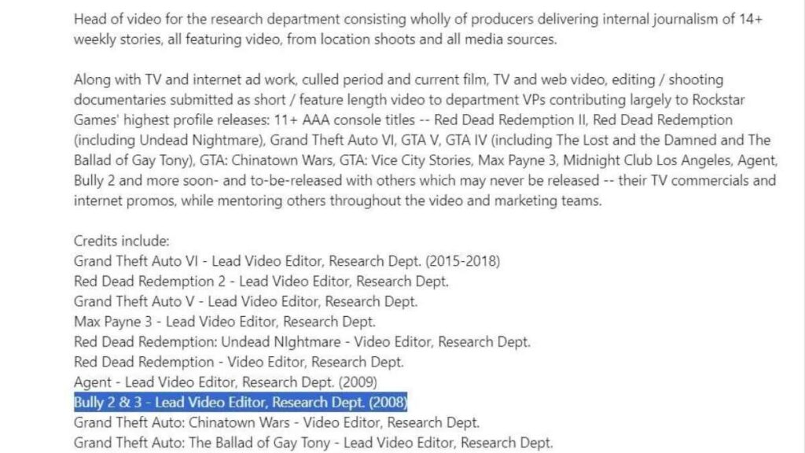Click the 'Agent - Lead Video Editor' 2009 line
Viewport: 805px width, 453px height.
click(226, 382)
